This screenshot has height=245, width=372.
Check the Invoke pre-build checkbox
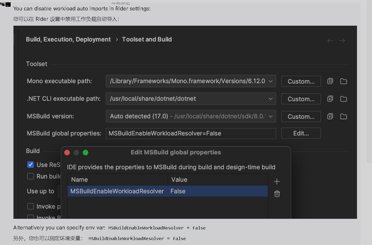(x=30, y=206)
